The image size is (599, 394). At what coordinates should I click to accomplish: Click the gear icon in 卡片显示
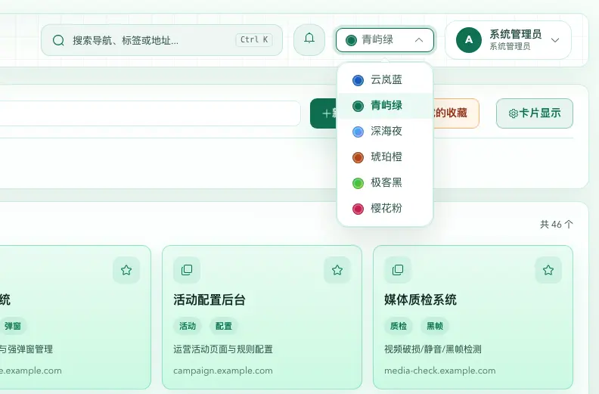[514, 113]
